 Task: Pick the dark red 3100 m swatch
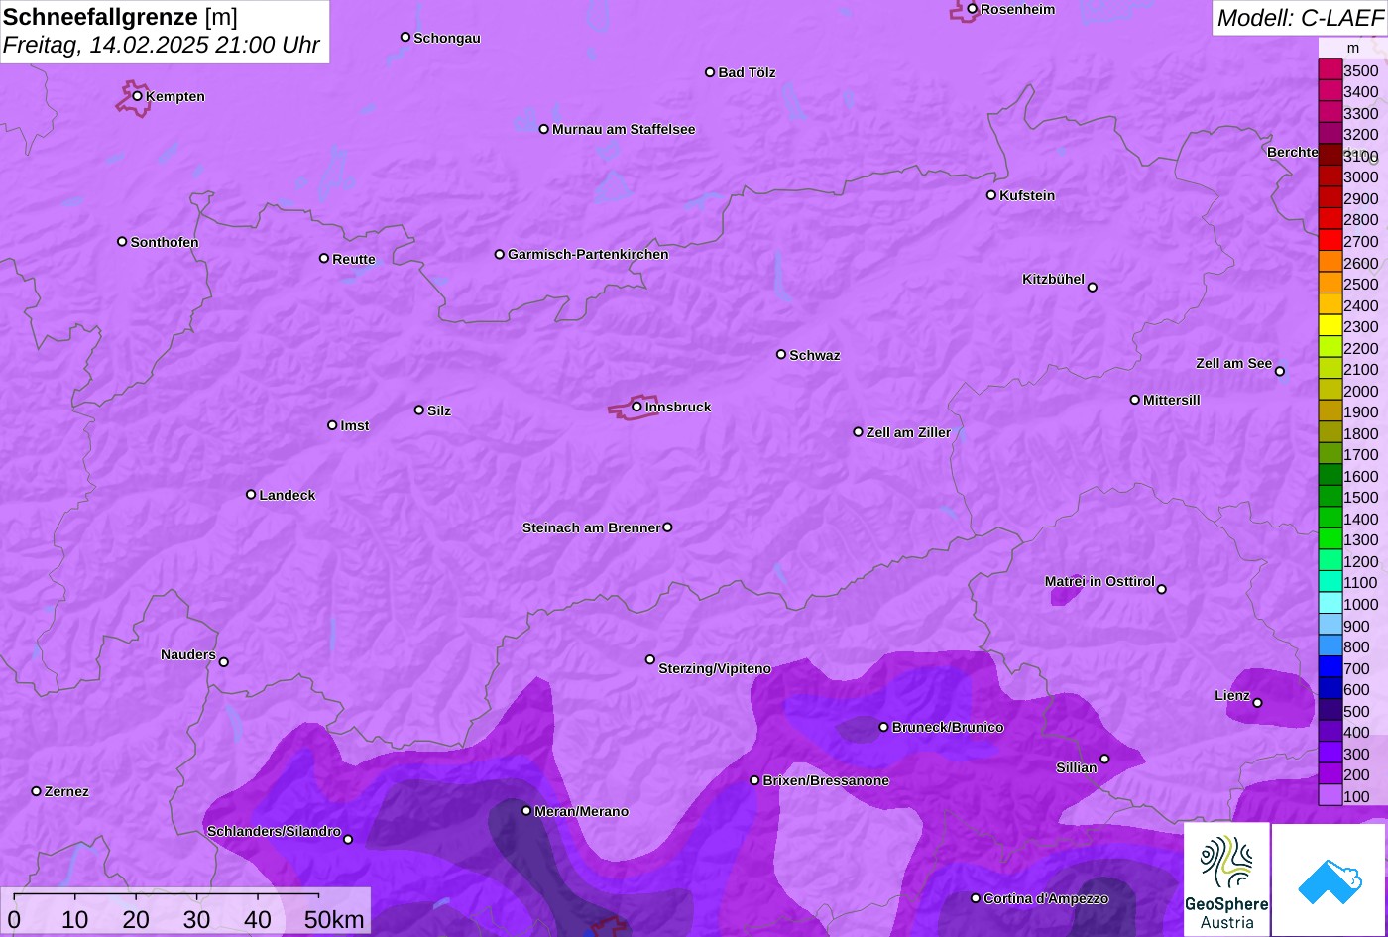click(x=1330, y=155)
